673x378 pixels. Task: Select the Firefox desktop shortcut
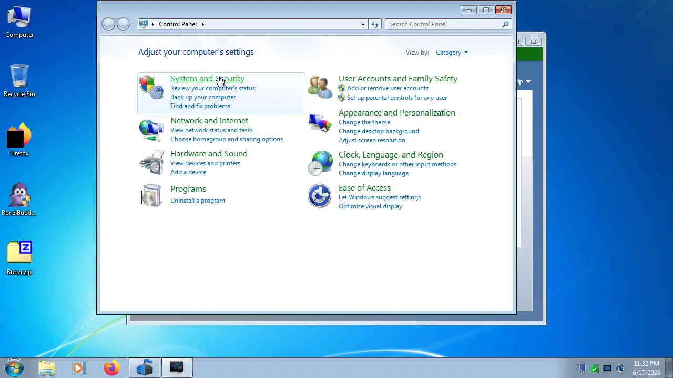(x=19, y=140)
